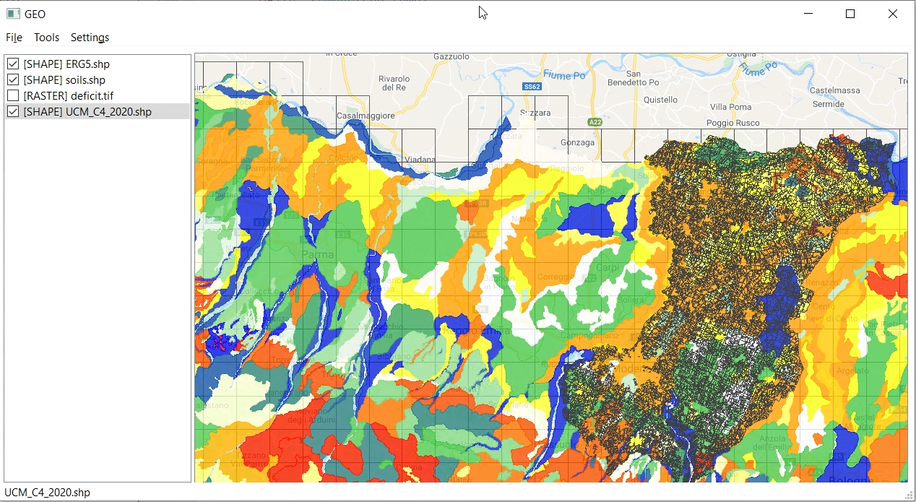Enable the deficit.tif raster layer checkbox

pyautogui.click(x=13, y=95)
